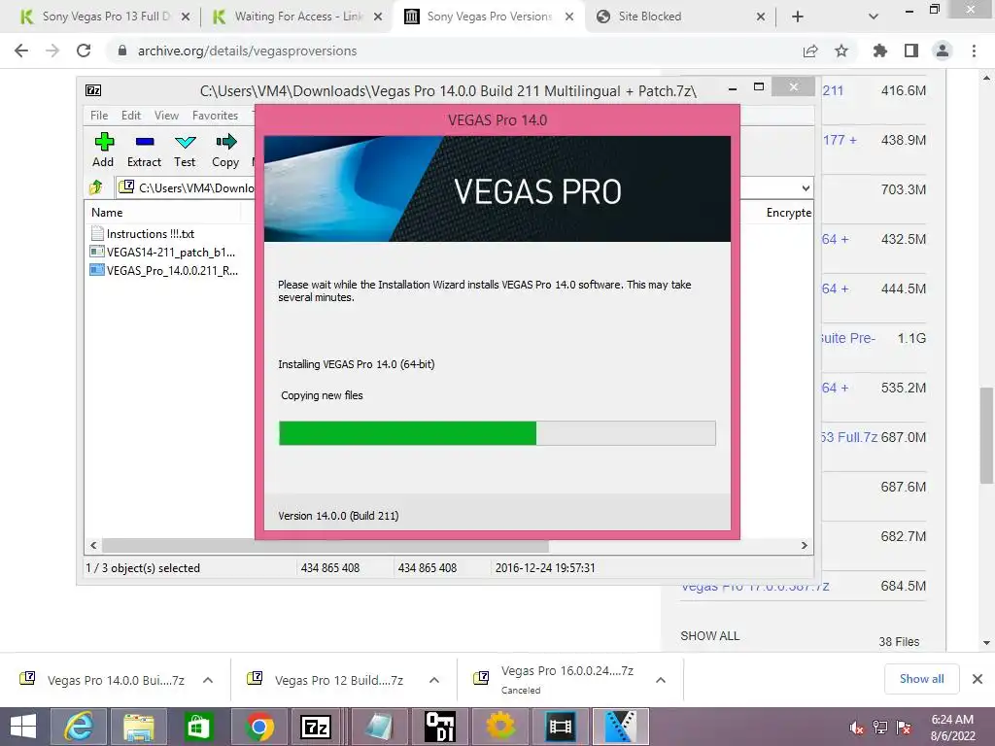Open the Chrome extensions puzzle icon
The height and width of the screenshot is (746, 995).
[x=879, y=51]
